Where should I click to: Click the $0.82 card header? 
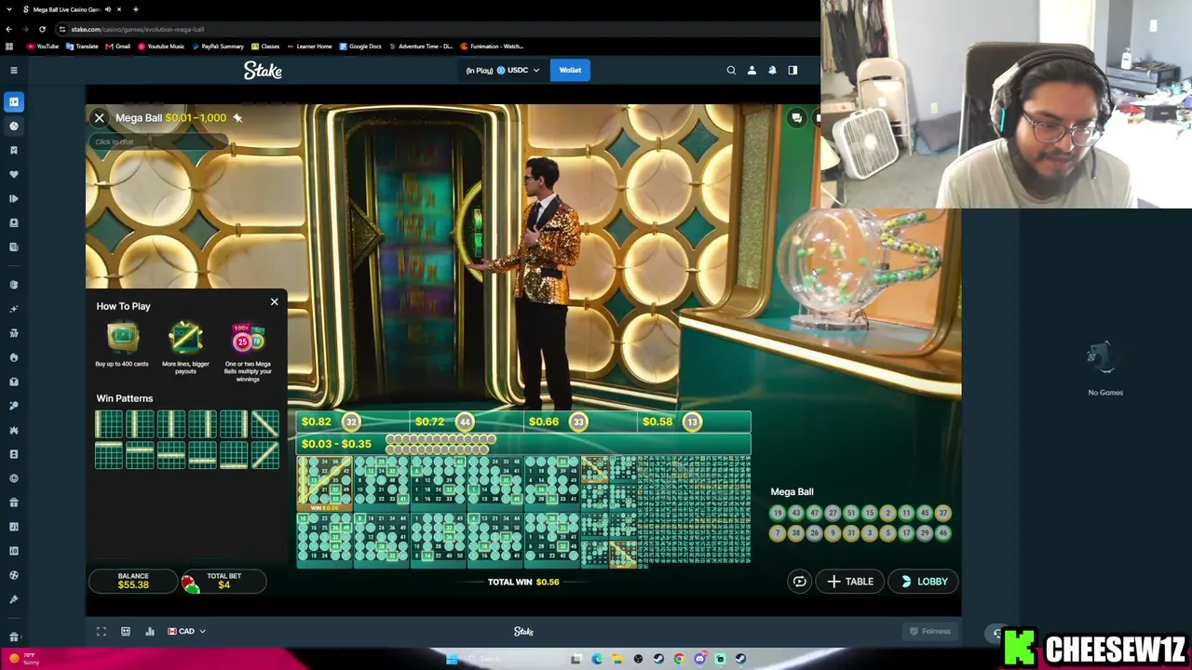(x=353, y=422)
